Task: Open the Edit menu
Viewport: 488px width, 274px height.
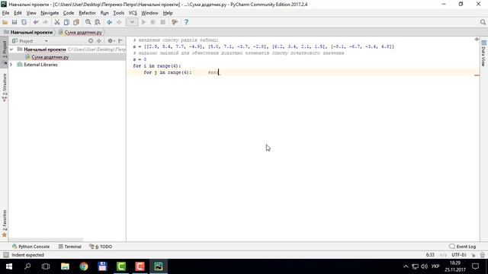Action: point(18,13)
